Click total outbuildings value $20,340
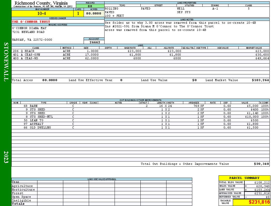 261,164
